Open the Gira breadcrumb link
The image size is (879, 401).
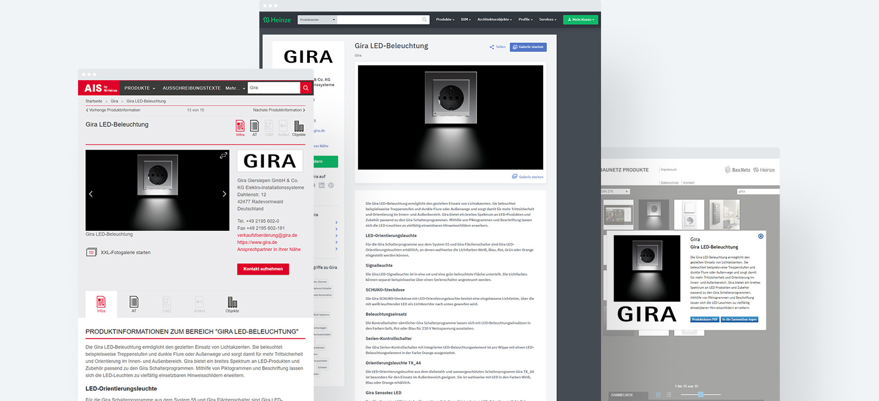[114, 101]
